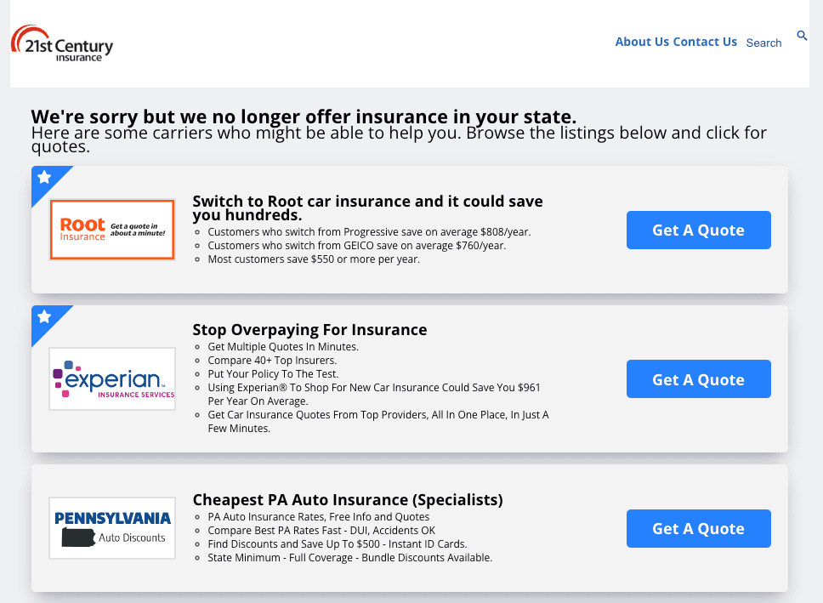
Task: Click the 21st Century Insurance logo
Action: (x=62, y=43)
